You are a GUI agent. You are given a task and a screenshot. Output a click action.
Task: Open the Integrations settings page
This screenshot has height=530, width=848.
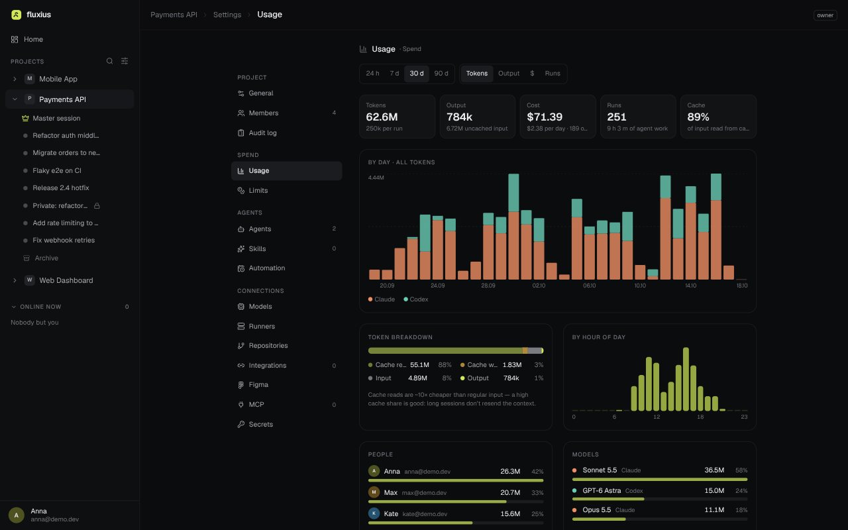coord(287,366)
